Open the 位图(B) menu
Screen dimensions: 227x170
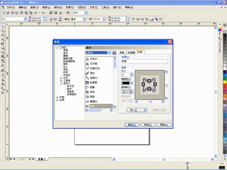click(82, 7)
